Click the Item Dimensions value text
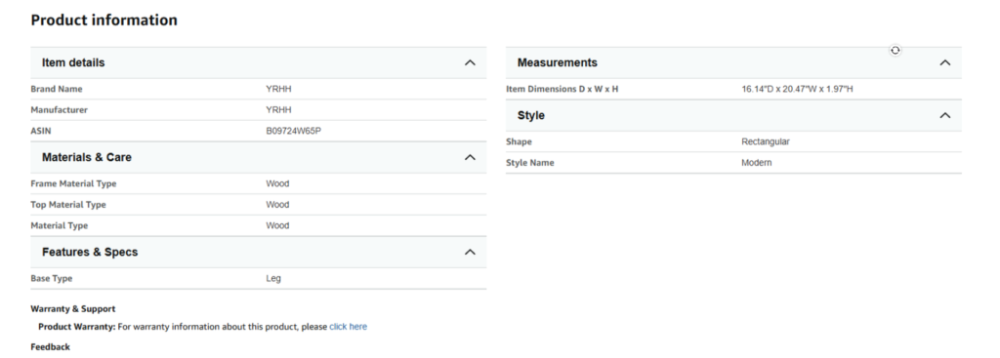The height and width of the screenshot is (358, 1000). (797, 89)
